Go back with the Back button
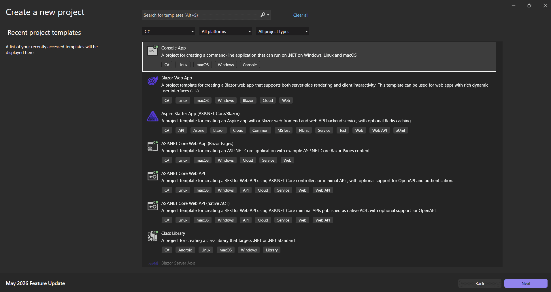 click(480, 283)
